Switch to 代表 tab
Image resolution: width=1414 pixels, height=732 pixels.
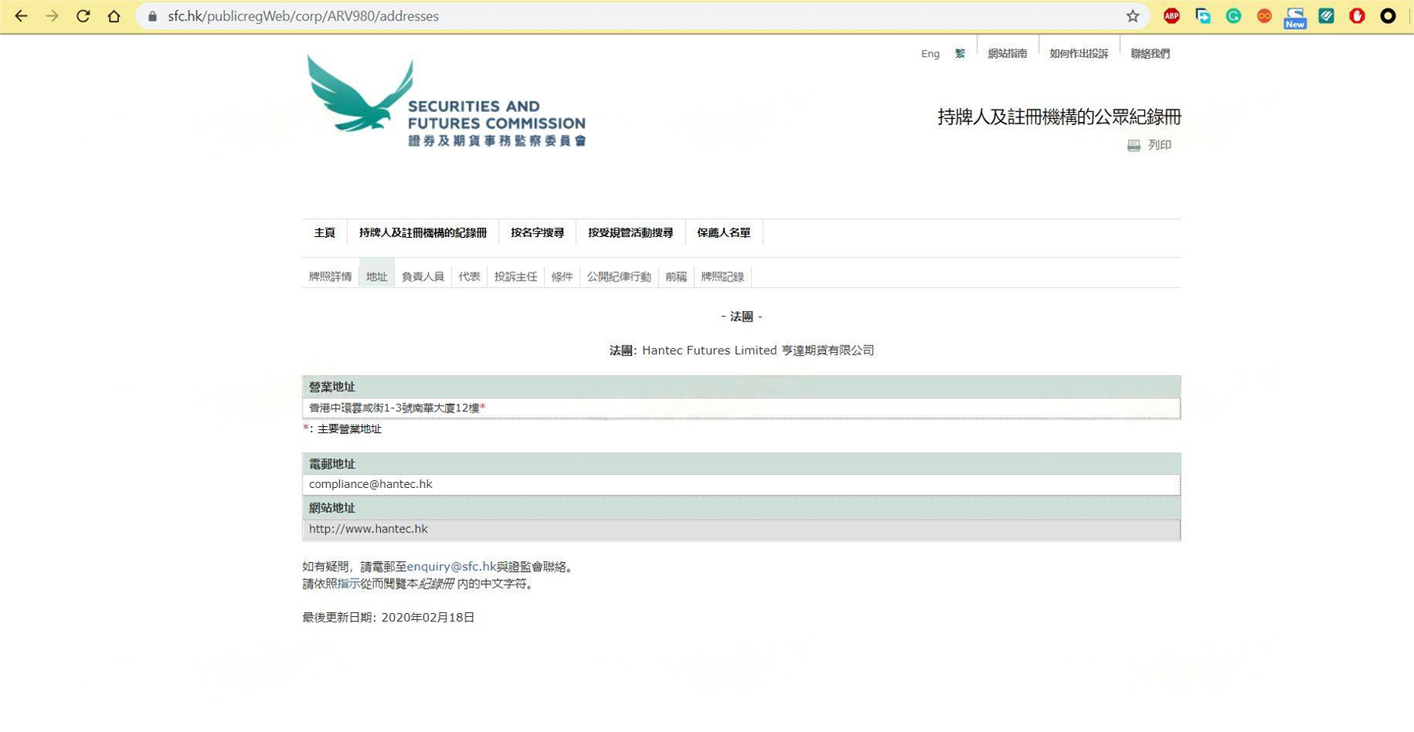click(x=469, y=276)
